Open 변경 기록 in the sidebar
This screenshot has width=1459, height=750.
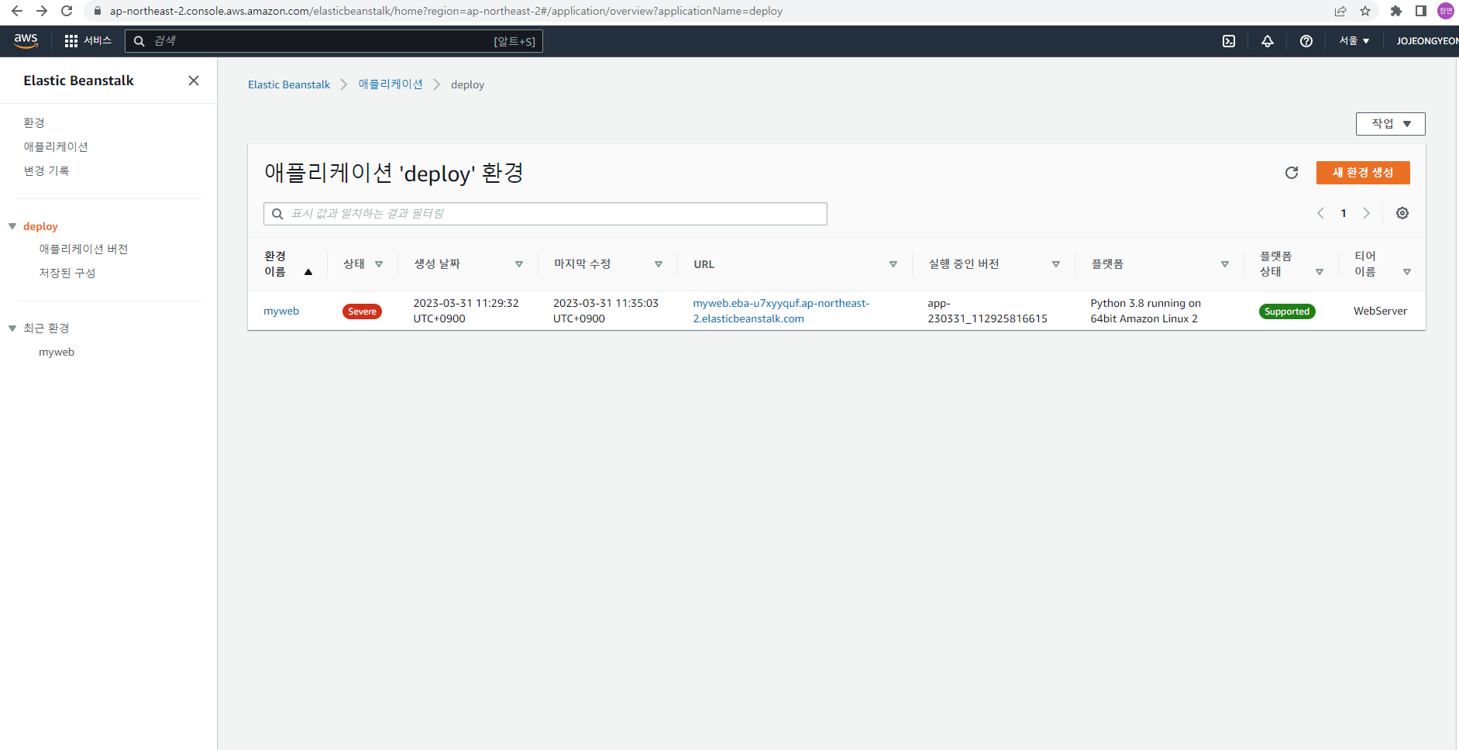(x=46, y=171)
